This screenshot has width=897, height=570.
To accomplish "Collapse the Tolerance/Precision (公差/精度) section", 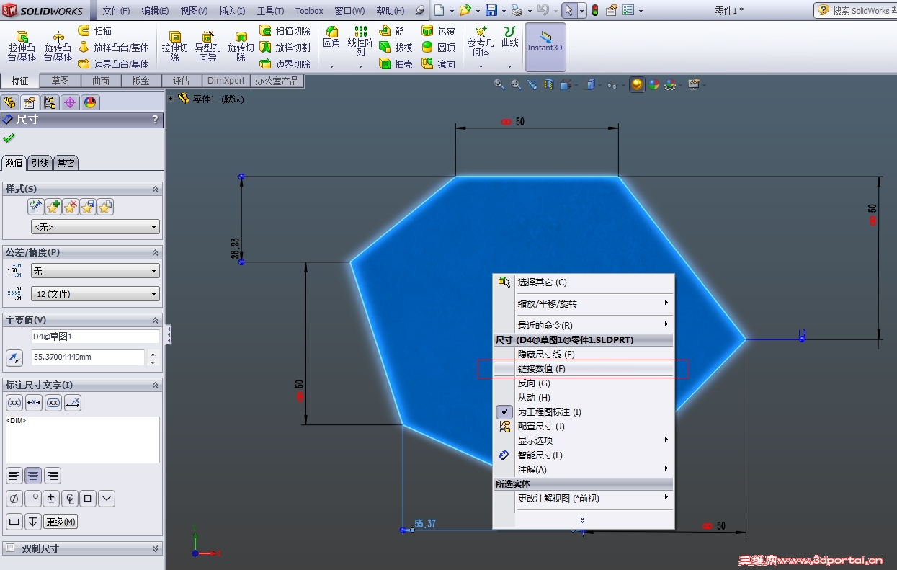I will coord(155,253).
